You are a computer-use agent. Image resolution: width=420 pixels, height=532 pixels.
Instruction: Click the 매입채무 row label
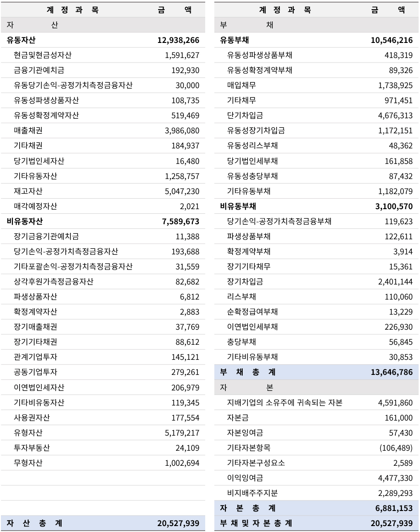click(242, 85)
